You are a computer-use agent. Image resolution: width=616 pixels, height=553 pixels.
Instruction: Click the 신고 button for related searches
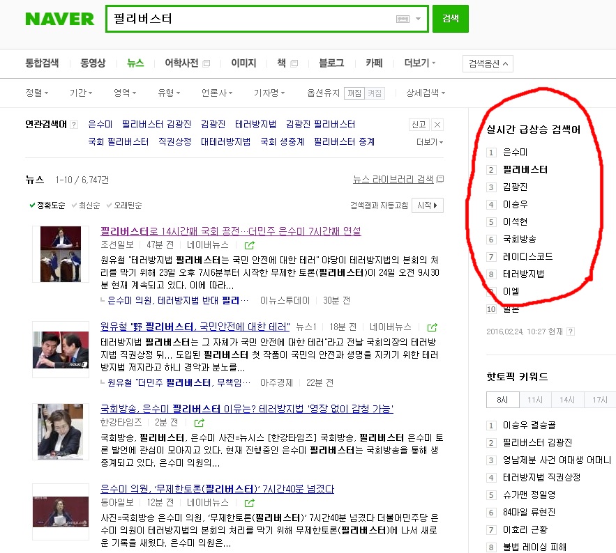[x=419, y=125]
